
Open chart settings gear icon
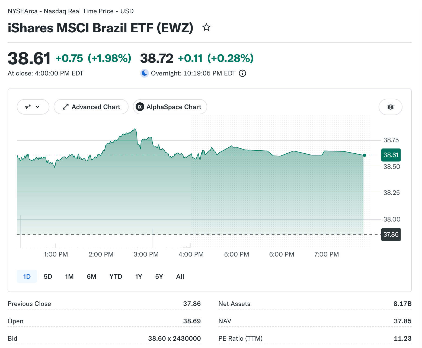click(x=390, y=107)
